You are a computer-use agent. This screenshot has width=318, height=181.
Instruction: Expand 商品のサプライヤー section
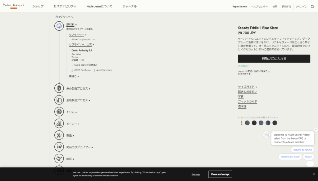tap(79, 147)
